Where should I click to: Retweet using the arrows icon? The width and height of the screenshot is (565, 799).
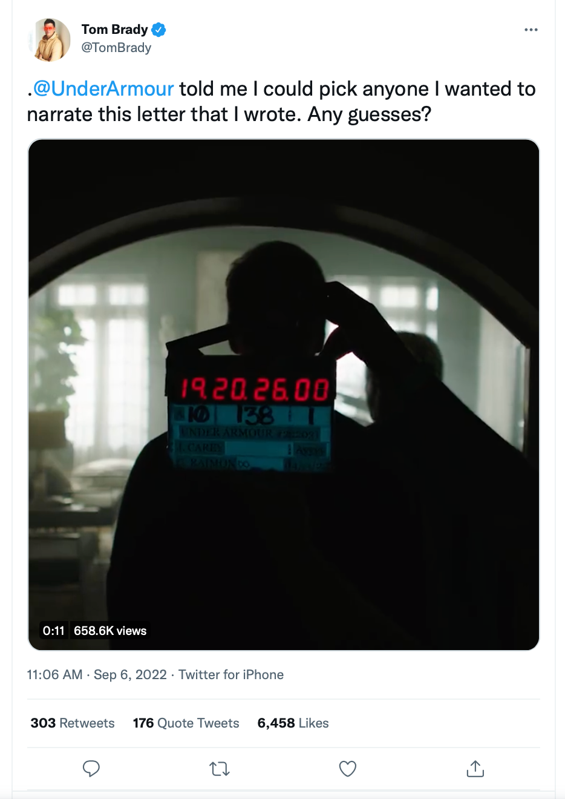[x=220, y=769]
